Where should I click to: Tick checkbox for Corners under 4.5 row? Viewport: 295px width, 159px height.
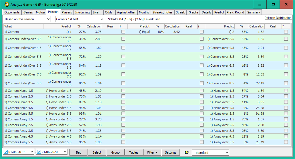click(123, 48)
